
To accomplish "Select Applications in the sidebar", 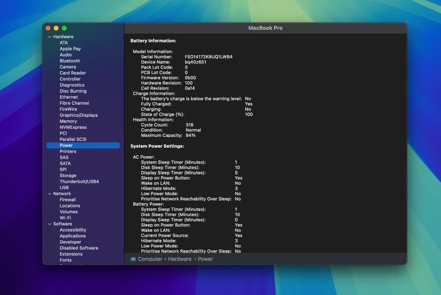I will coord(72,236).
